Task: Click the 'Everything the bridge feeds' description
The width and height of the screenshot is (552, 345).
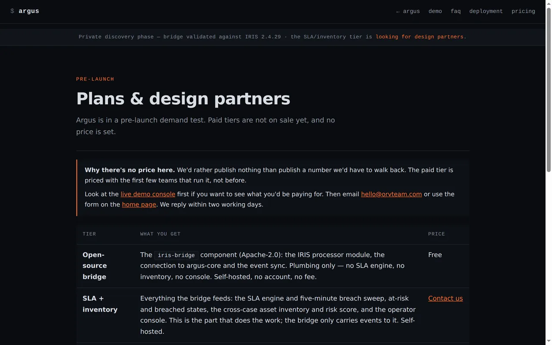Action: 278,315
